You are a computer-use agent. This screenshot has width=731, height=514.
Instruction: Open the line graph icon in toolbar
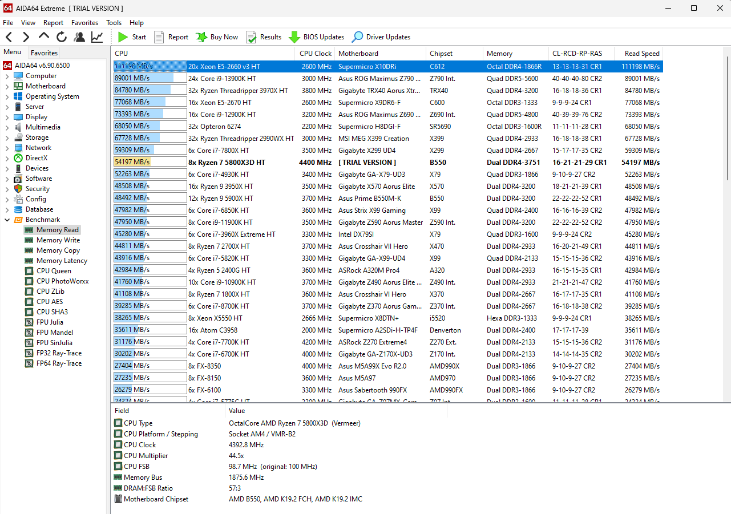point(97,37)
